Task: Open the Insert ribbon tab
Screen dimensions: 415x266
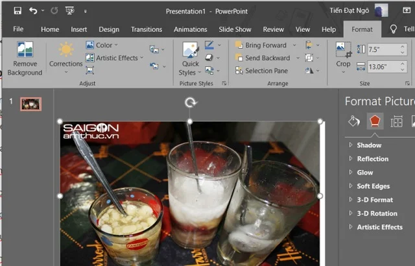Action: pyautogui.click(x=79, y=29)
